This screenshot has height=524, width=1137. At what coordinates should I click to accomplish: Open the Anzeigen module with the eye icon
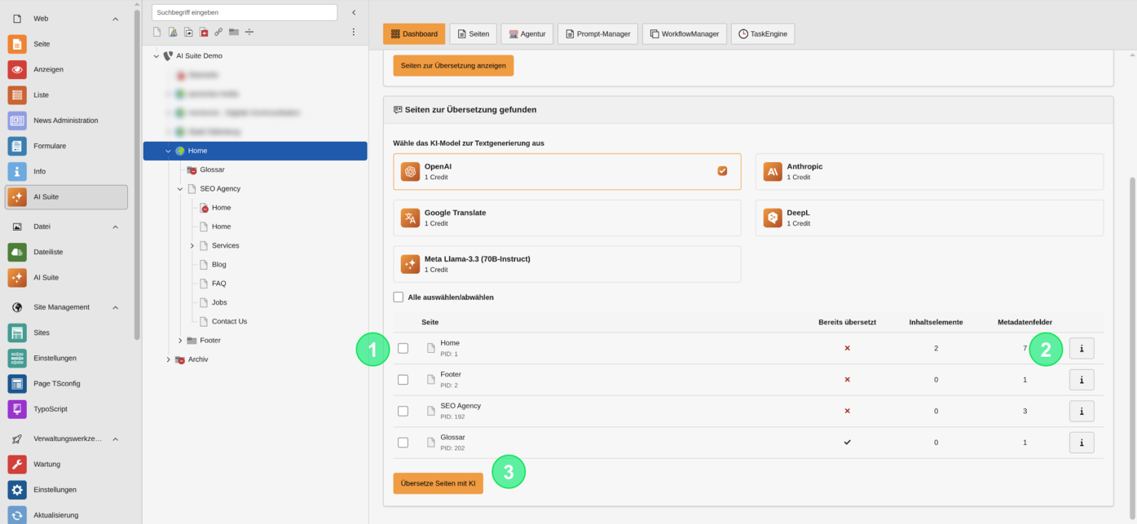click(66, 69)
